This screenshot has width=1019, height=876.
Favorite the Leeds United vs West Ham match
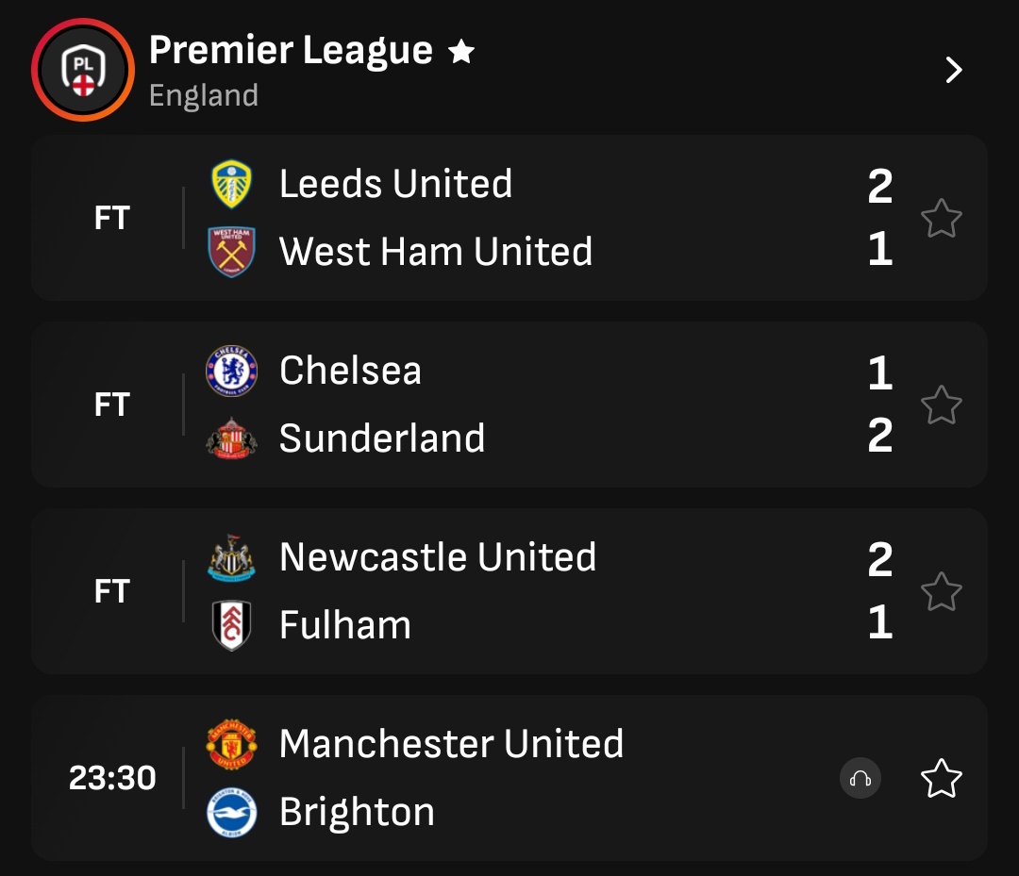[x=941, y=219]
